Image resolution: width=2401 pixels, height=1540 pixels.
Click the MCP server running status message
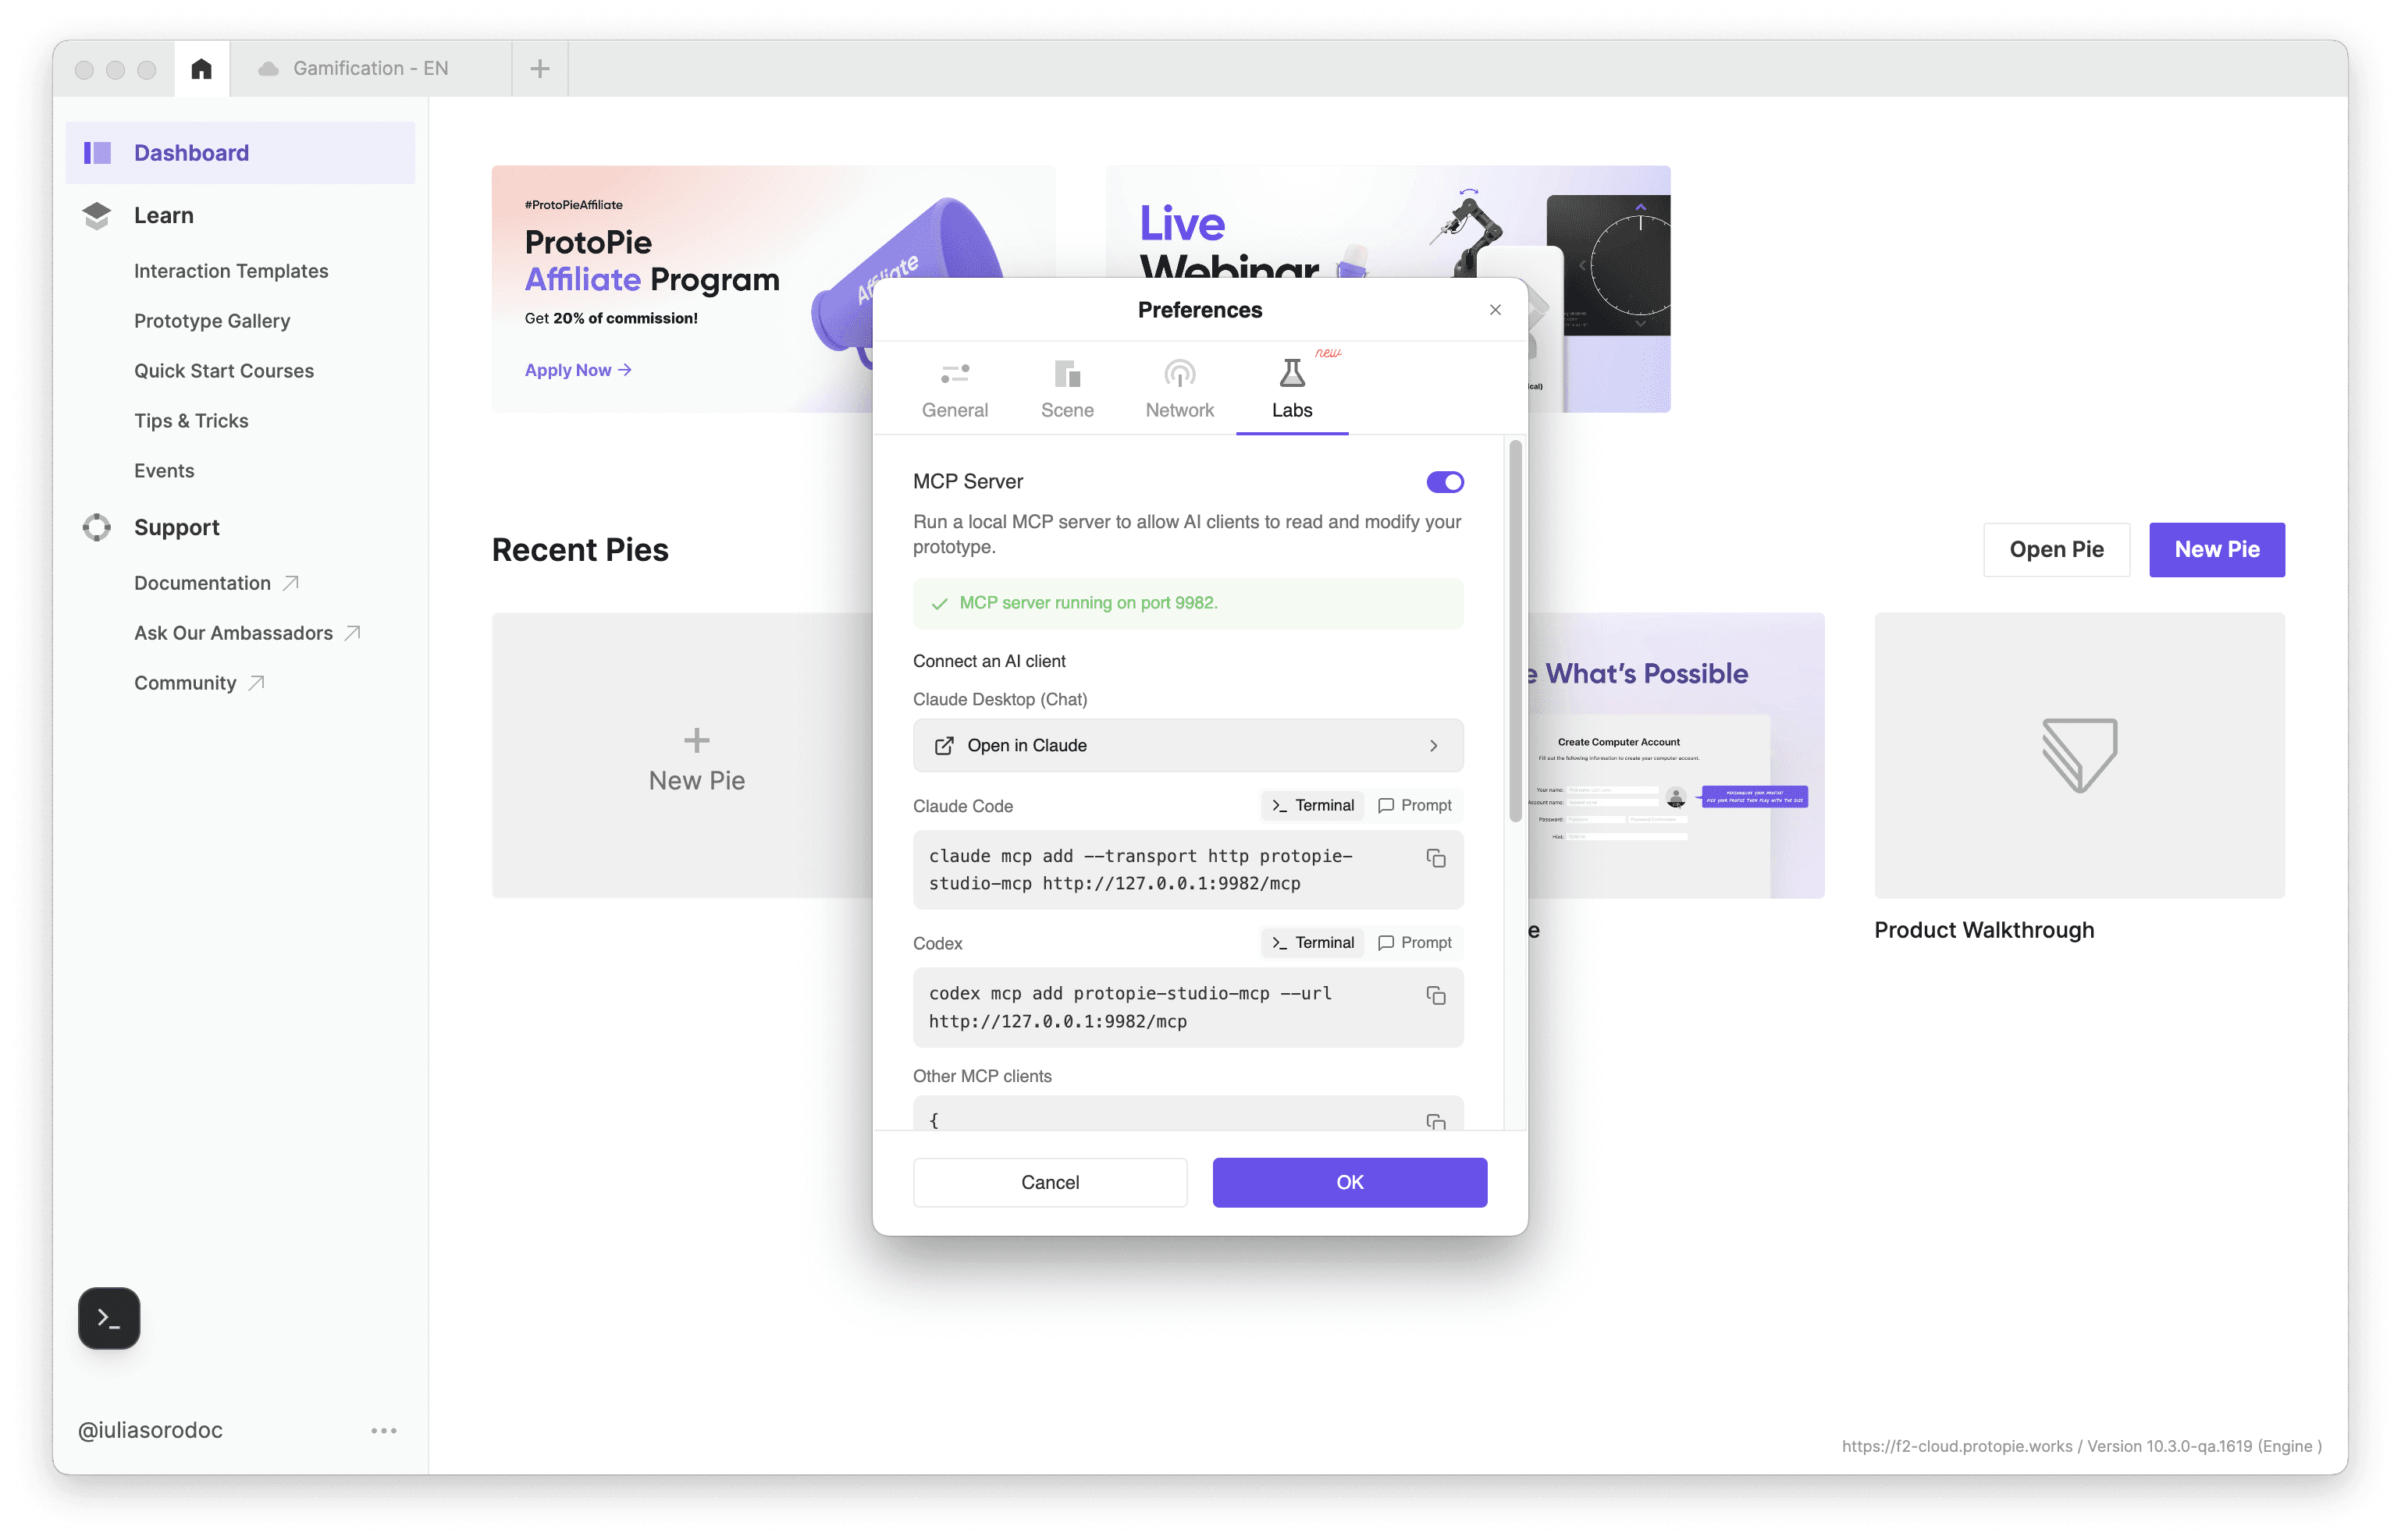click(1187, 603)
